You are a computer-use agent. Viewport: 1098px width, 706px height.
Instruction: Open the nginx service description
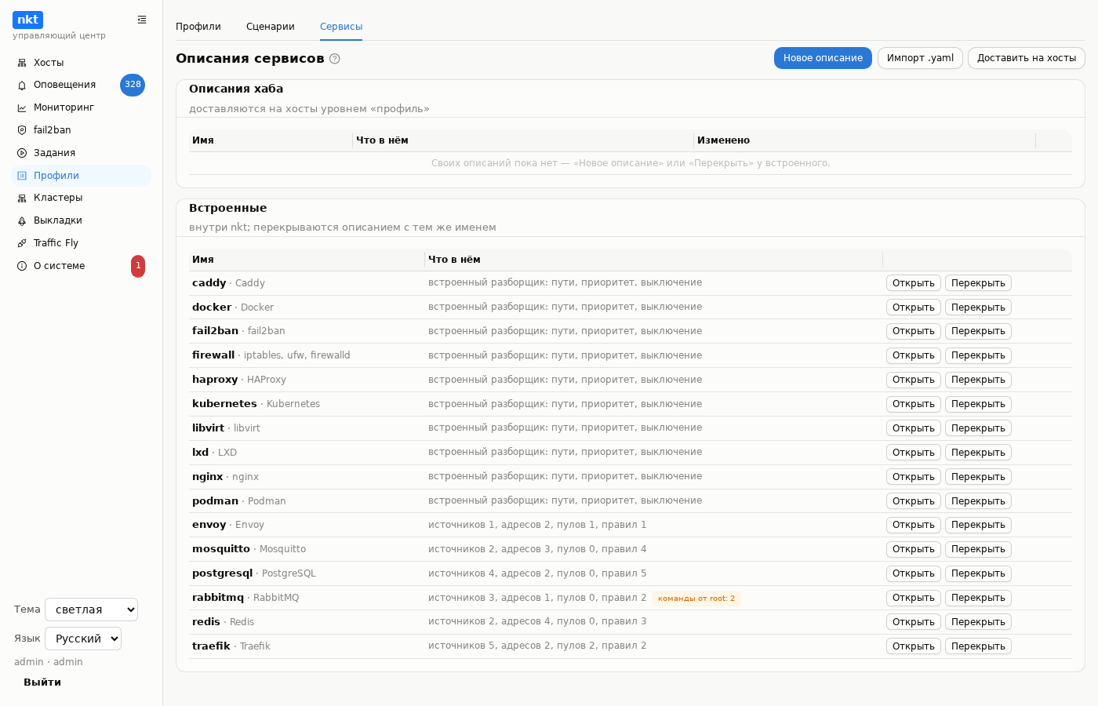(x=914, y=477)
